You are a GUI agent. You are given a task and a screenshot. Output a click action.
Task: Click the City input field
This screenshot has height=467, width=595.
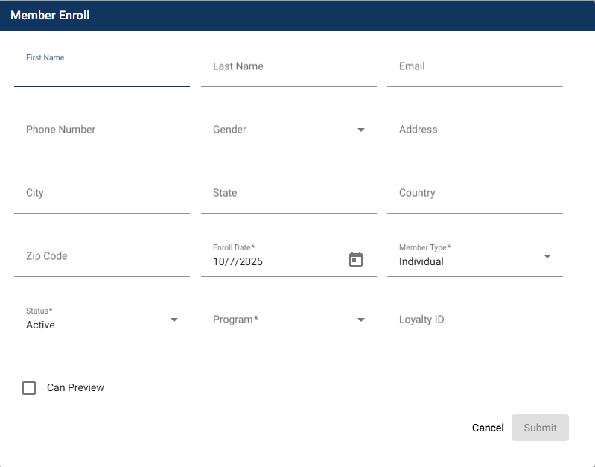tap(101, 194)
